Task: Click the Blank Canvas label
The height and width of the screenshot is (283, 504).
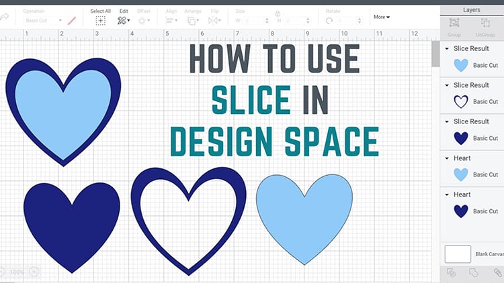Action: (489, 254)
